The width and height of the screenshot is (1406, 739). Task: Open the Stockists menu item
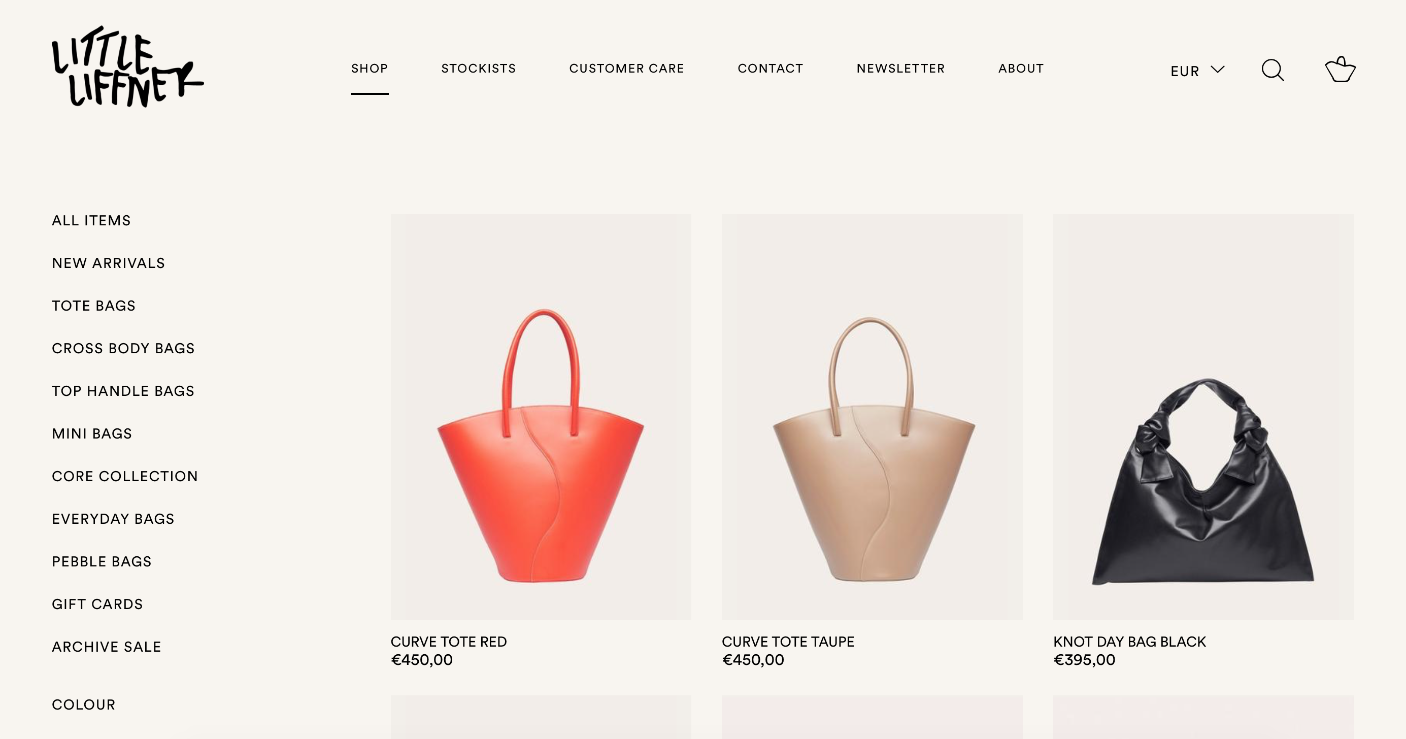click(479, 68)
